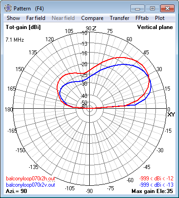Image resolution: width=179 pixels, height=198 pixels.
Task: Open the Far field menu
Action: 36,18
